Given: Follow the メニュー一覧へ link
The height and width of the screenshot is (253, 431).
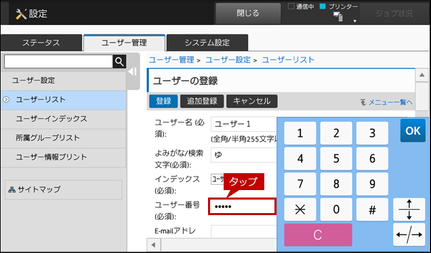Looking at the screenshot, I should click(x=390, y=103).
